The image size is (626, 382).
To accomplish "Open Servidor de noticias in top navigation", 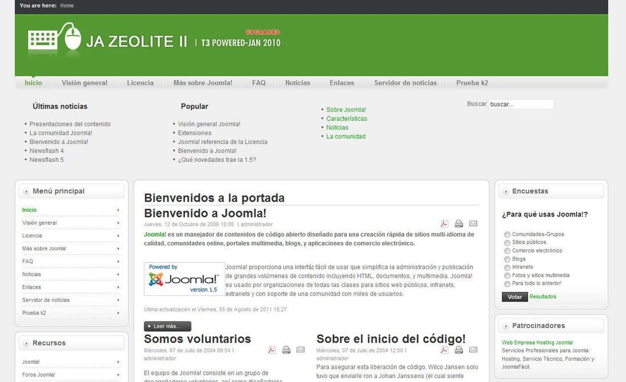I will (405, 83).
